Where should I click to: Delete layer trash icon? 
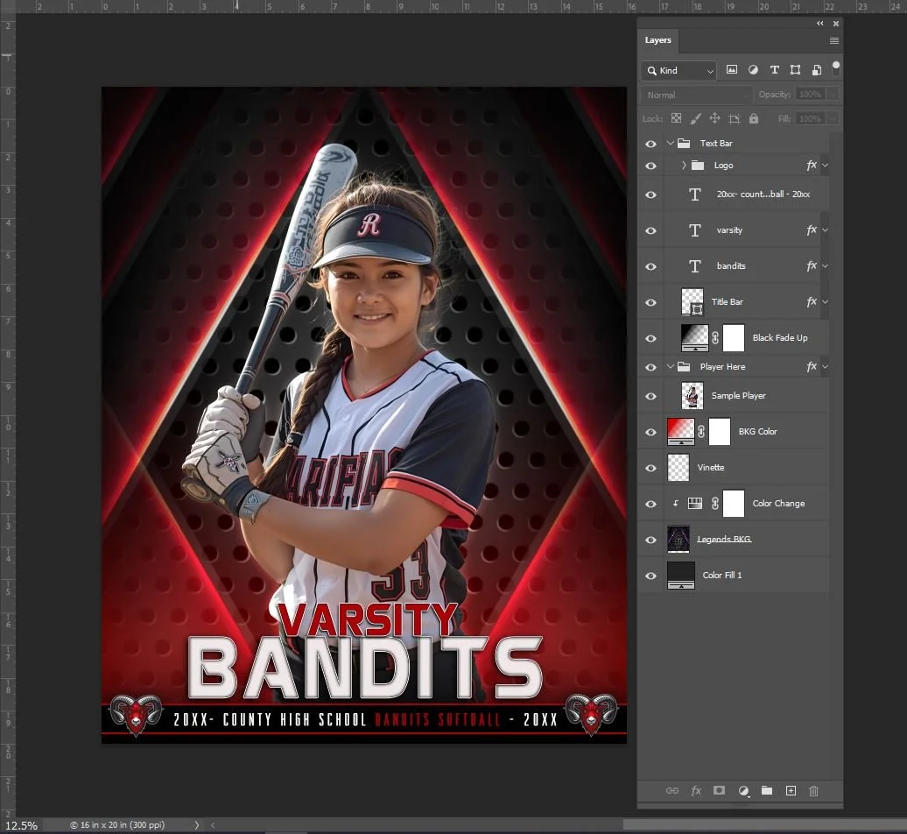814,790
